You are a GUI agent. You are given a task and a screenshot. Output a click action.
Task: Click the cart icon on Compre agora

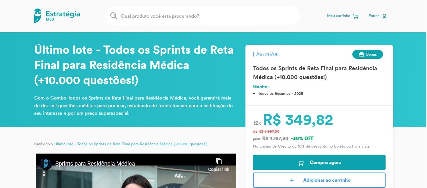[301, 163]
